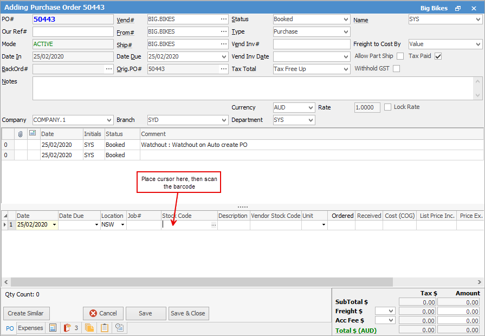Switch to the Expenses tab

tap(30, 328)
